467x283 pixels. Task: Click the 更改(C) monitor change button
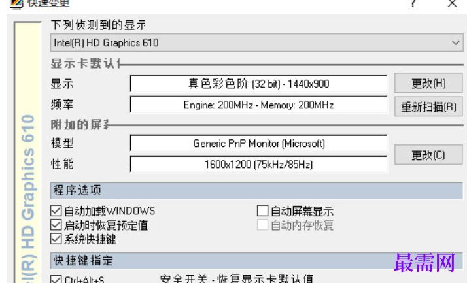pos(428,155)
